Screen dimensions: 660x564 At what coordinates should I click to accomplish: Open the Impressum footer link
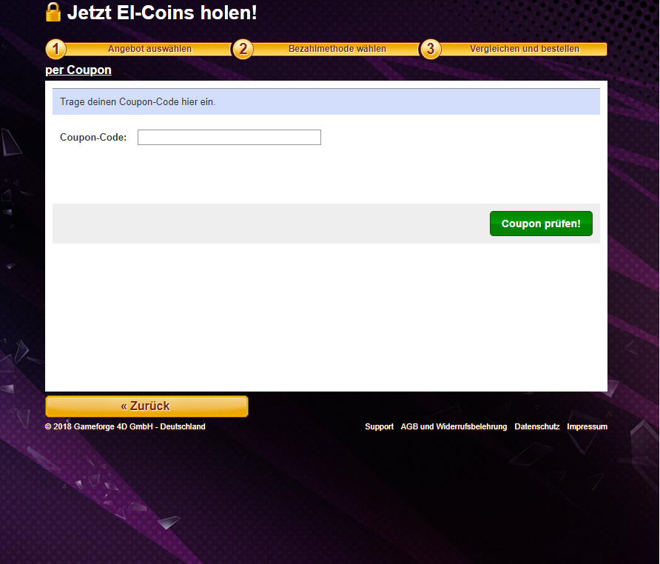587,426
